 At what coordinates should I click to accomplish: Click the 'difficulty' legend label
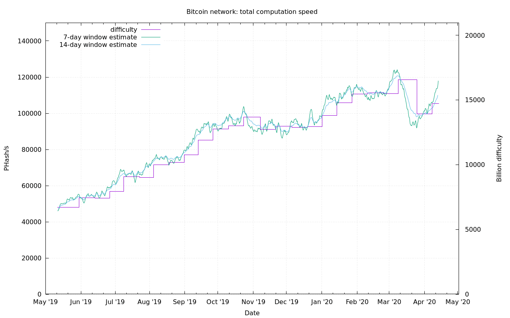[124, 30]
